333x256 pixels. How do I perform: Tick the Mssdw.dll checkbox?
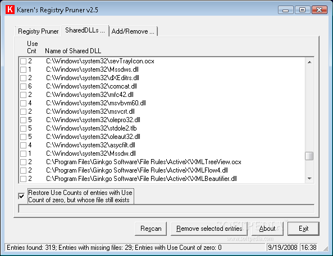(x=23, y=153)
